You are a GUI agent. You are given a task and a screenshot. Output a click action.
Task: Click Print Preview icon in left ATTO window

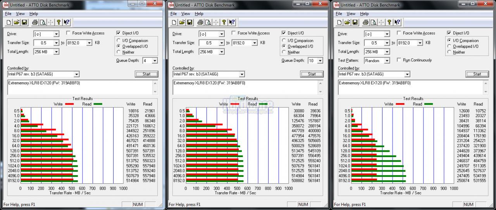coord(42,22)
